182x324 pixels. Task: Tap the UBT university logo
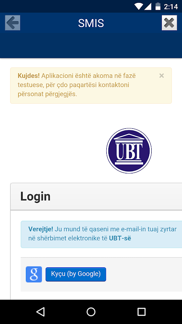129,151
